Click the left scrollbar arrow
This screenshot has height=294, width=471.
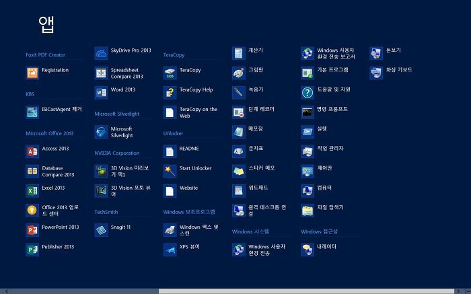click(7, 291)
